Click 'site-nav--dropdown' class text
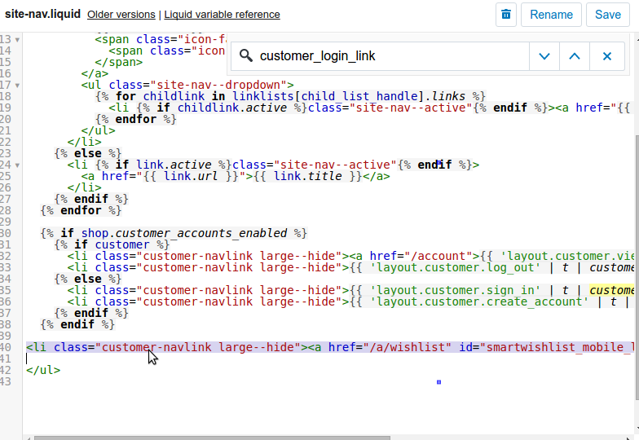This screenshot has height=440, width=639. pyautogui.click(x=218, y=85)
